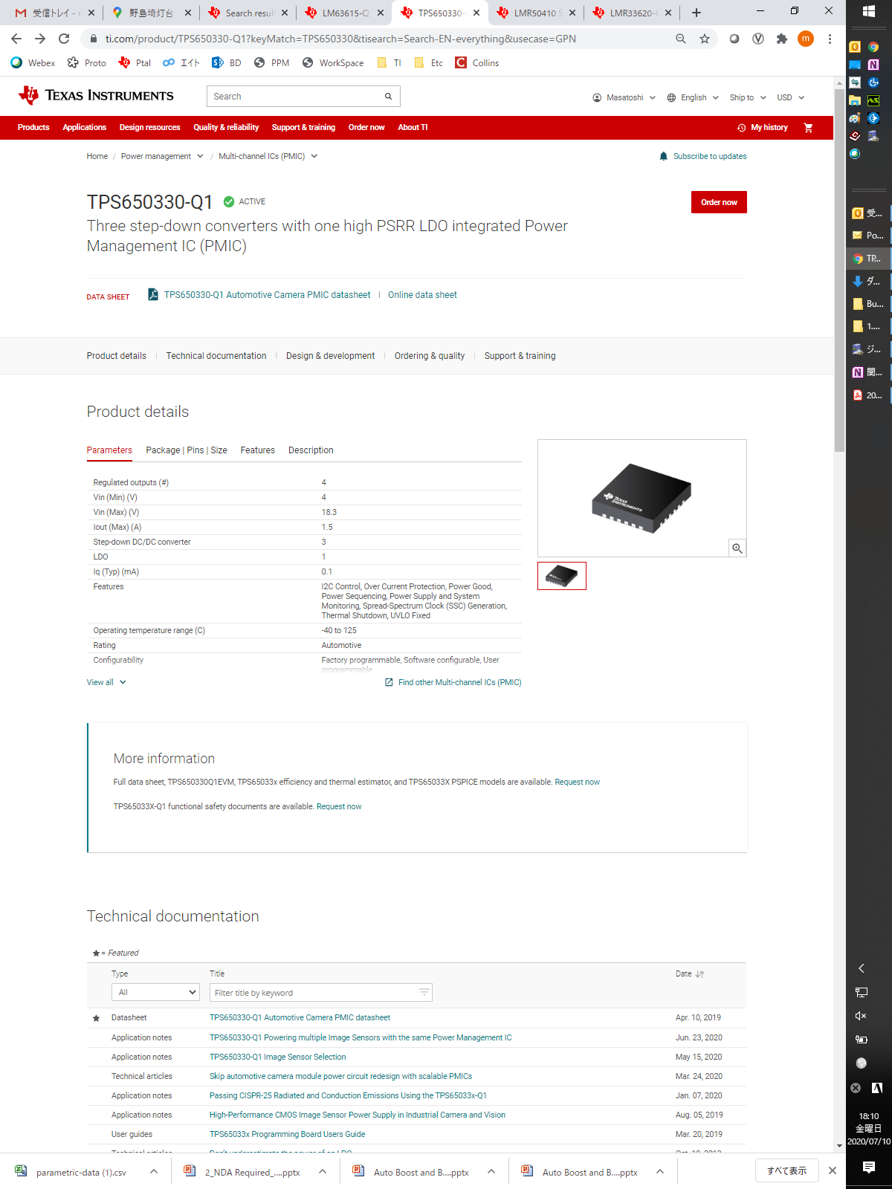Screen dimensions: 892x1189
Task: Click the すべて表示 show all downloads button
Action: pyautogui.click(x=787, y=1170)
